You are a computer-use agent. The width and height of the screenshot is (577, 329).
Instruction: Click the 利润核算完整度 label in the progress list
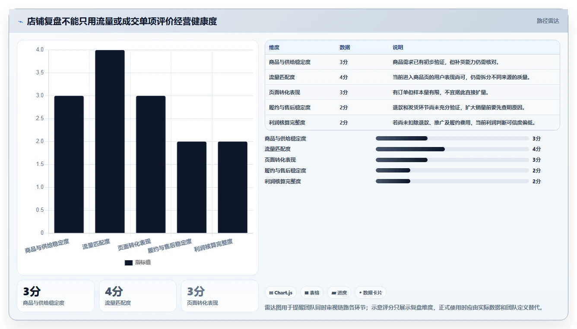tap(283, 181)
